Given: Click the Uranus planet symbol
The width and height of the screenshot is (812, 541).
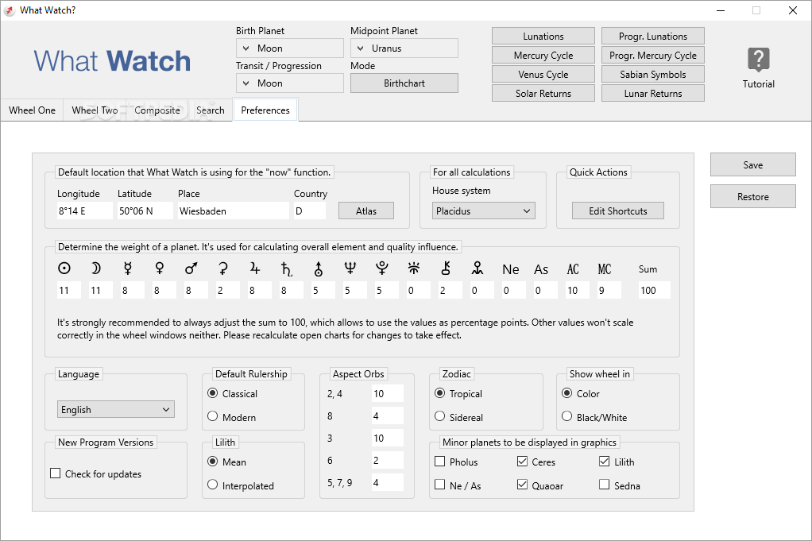Looking at the screenshot, I should pos(319,269).
